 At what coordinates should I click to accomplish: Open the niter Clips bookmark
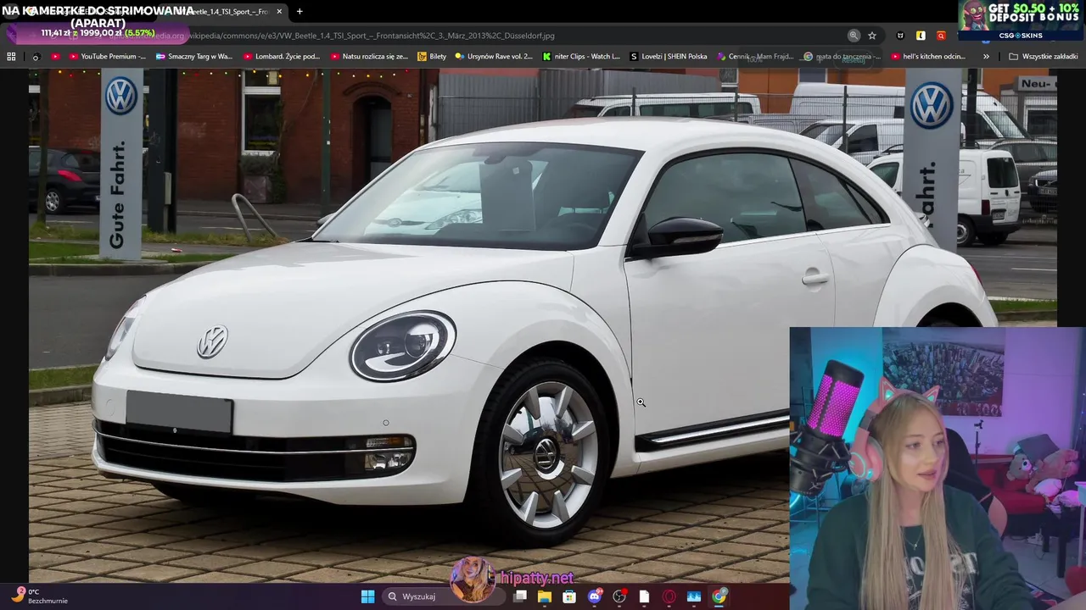coord(581,57)
